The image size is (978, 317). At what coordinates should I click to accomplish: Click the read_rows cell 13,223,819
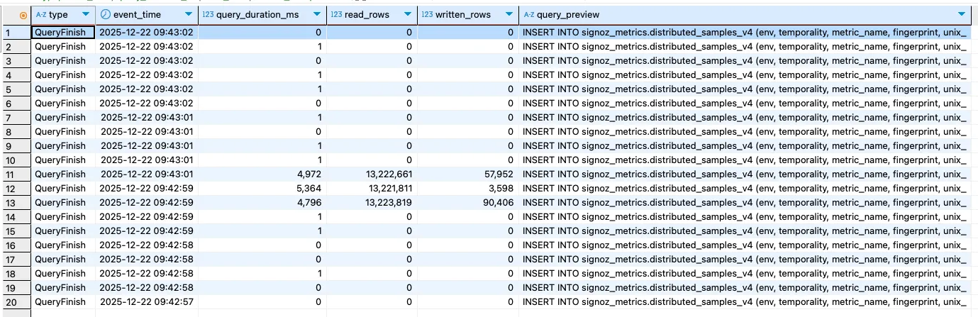pos(372,202)
